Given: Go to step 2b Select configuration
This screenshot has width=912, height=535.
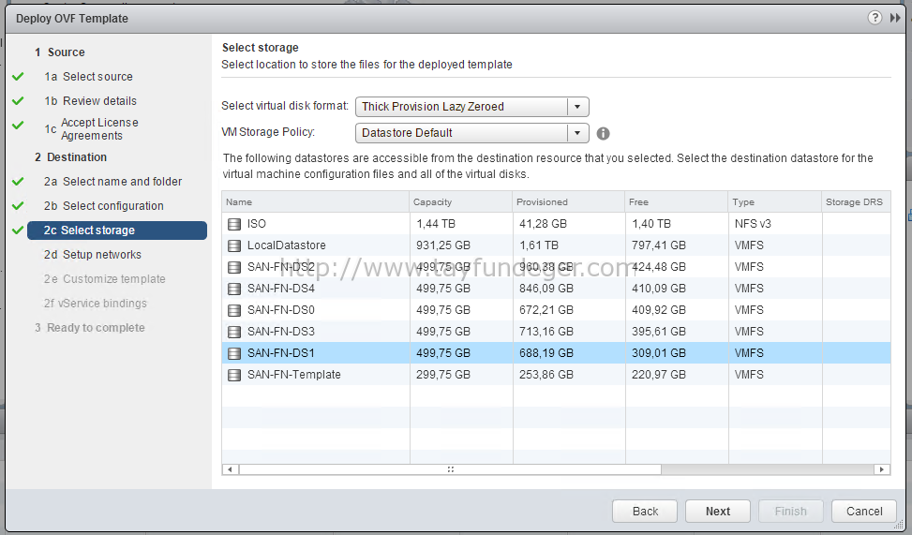Looking at the screenshot, I should (x=103, y=206).
